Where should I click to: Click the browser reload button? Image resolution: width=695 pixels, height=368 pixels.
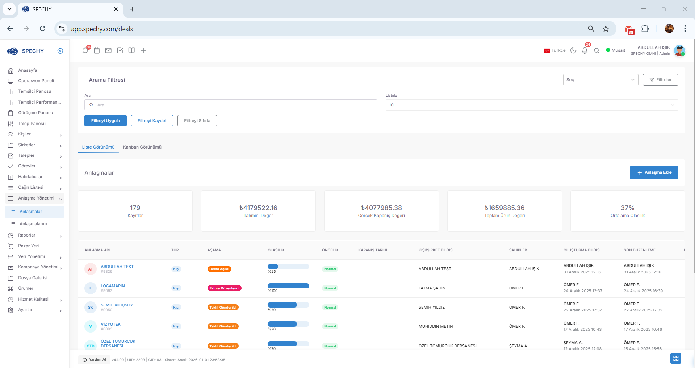pos(42,29)
